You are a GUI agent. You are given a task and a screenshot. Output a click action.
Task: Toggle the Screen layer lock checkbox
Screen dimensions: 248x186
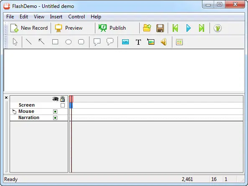(63, 105)
